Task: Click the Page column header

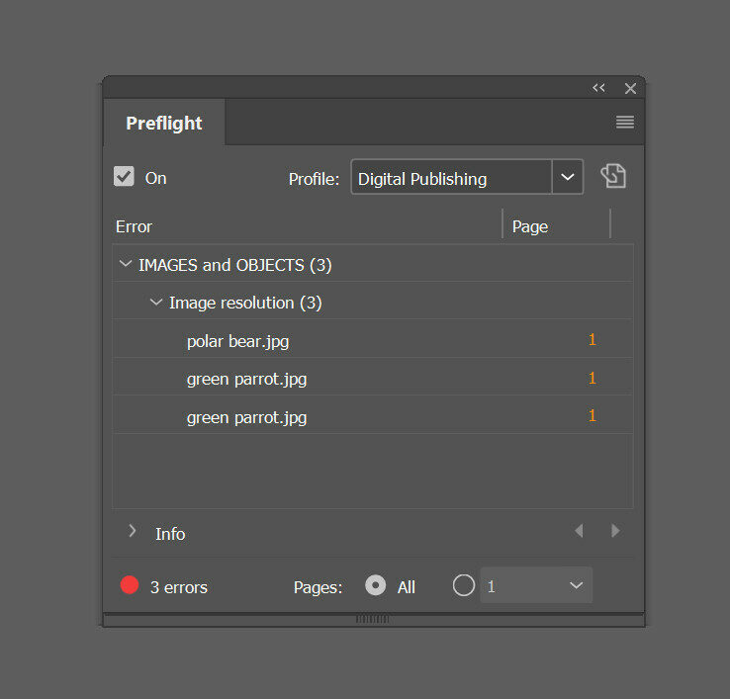Action: (530, 226)
